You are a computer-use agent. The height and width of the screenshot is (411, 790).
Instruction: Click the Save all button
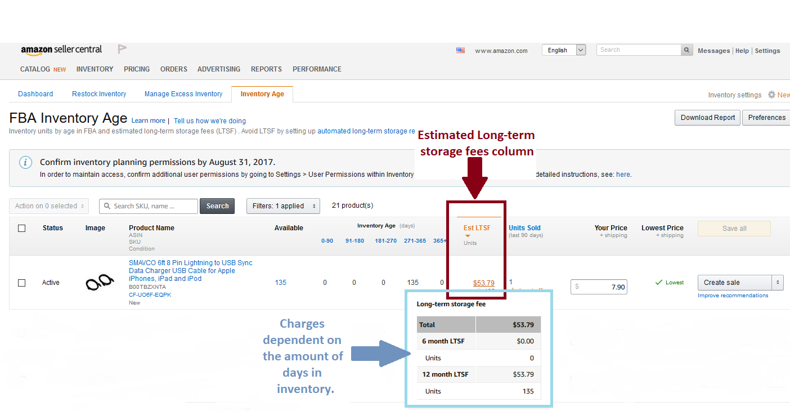(734, 229)
